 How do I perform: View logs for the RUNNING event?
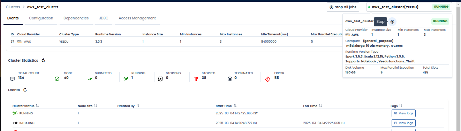click(403, 113)
